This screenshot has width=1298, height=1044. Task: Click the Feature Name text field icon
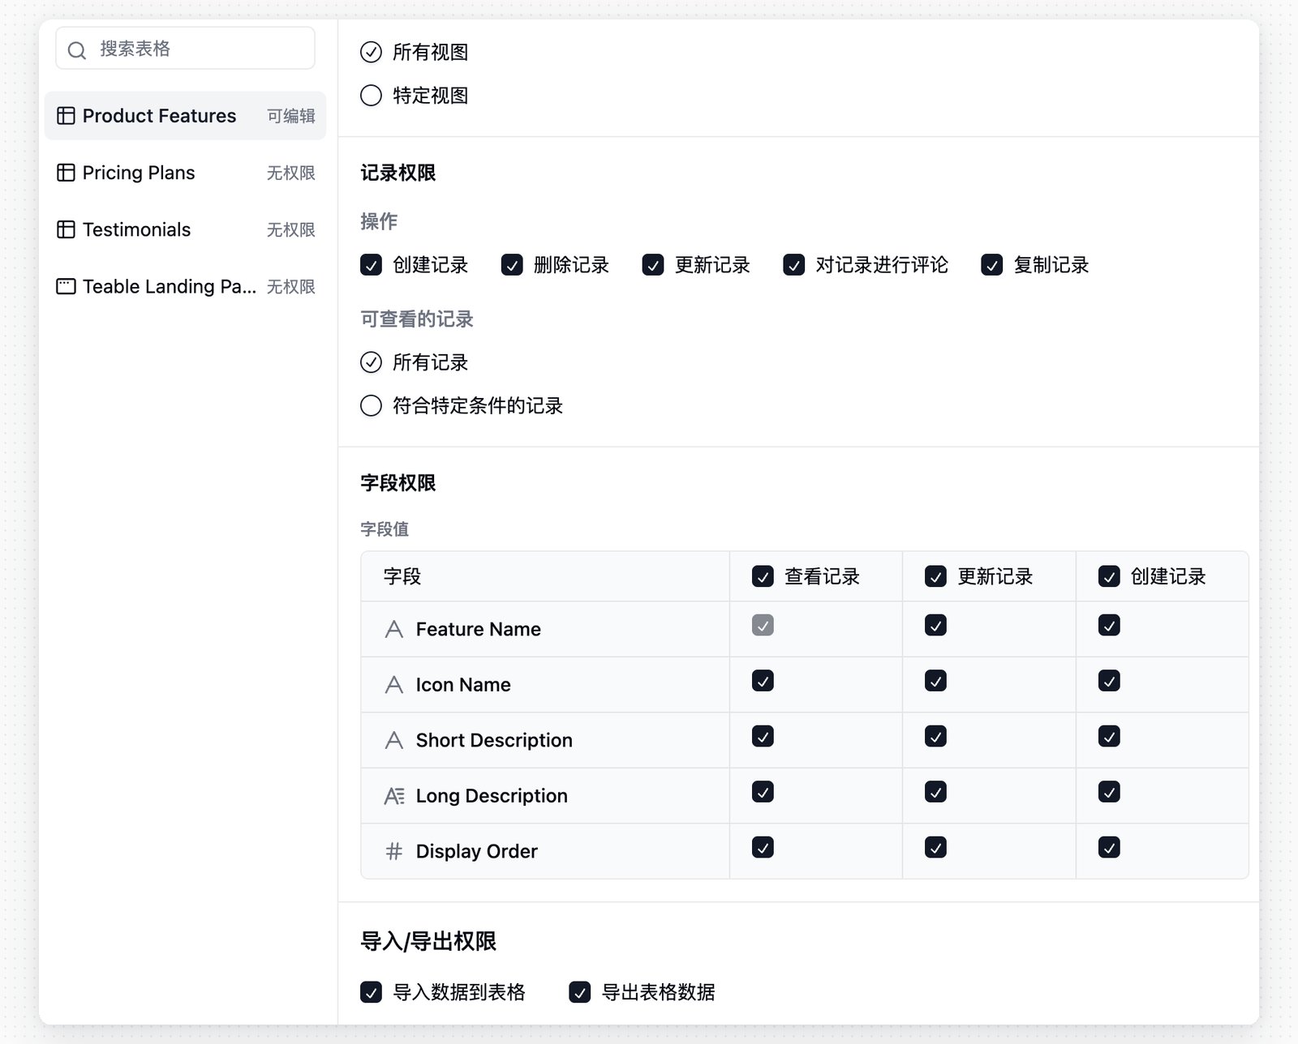coord(394,629)
